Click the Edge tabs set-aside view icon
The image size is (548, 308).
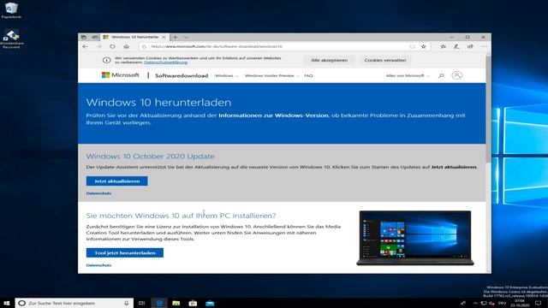pos(84,37)
